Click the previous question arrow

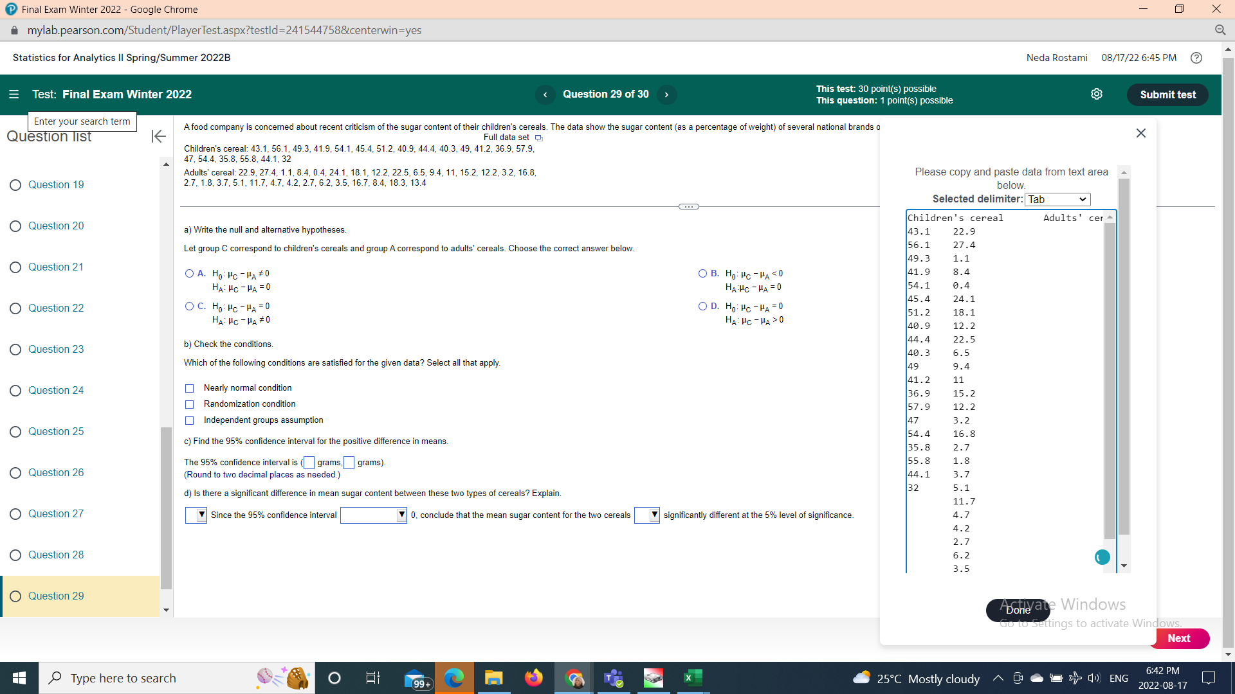click(x=545, y=94)
